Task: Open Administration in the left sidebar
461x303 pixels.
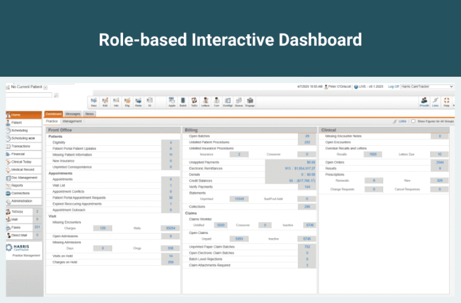Action: tap(24, 201)
